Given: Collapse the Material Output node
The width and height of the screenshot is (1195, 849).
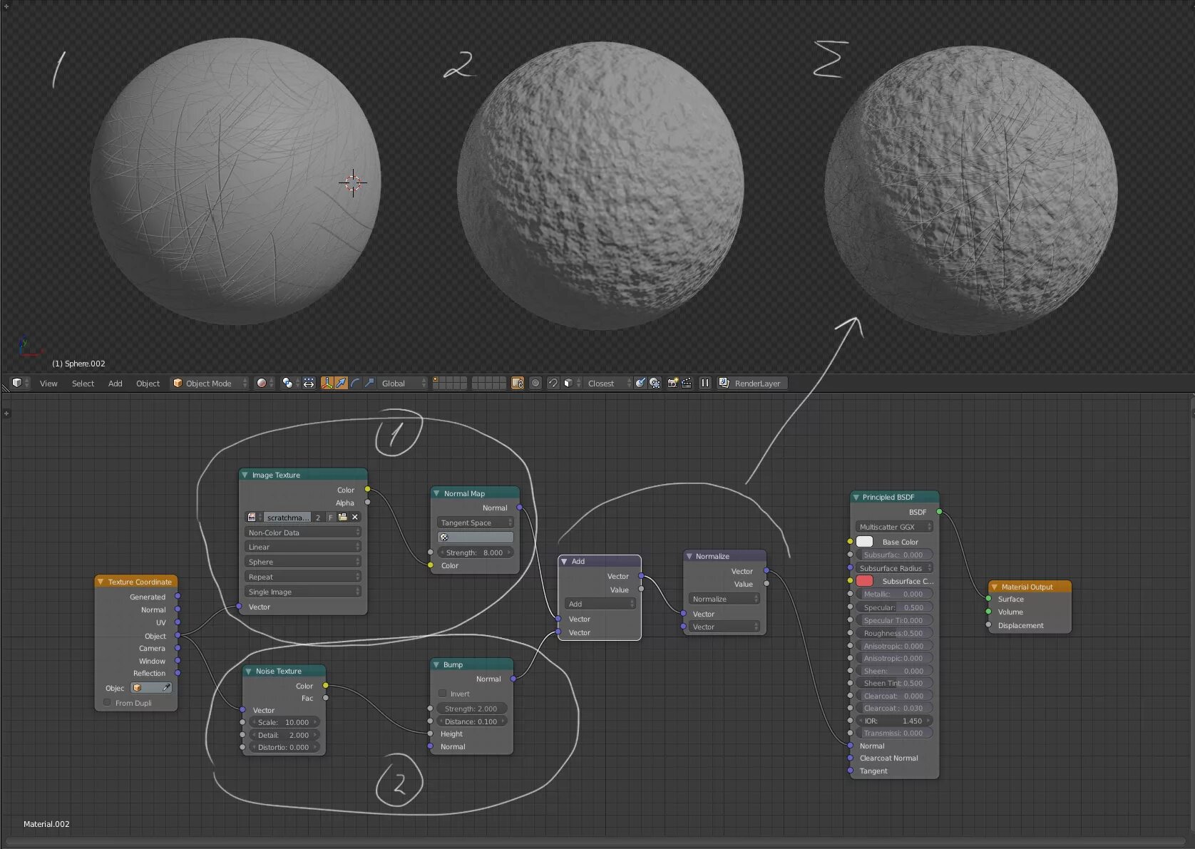Looking at the screenshot, I should click(x=994, y=587).
